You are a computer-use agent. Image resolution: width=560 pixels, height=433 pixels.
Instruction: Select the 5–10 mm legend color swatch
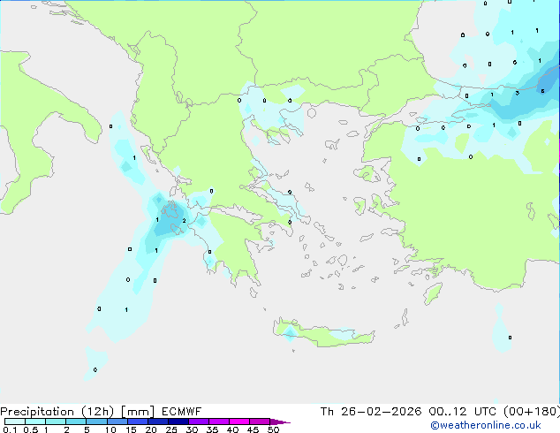[x=96, y=422]
